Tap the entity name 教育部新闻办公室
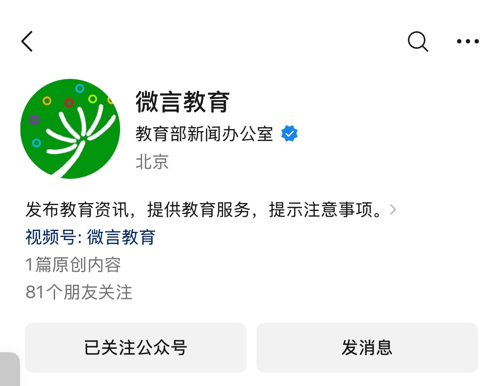This screenshot has height=386, width=503. tap(204, 134)
